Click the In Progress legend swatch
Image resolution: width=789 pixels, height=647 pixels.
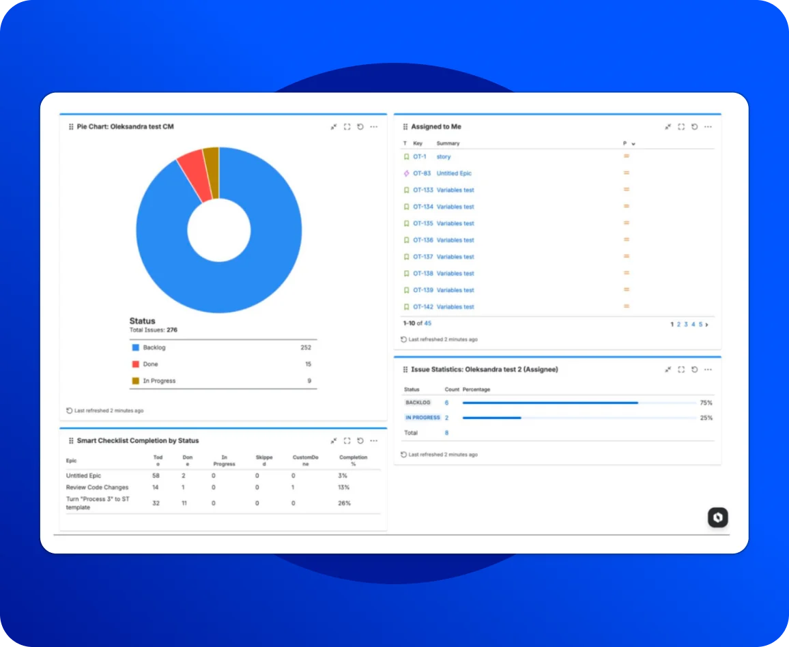click(135, 381)
